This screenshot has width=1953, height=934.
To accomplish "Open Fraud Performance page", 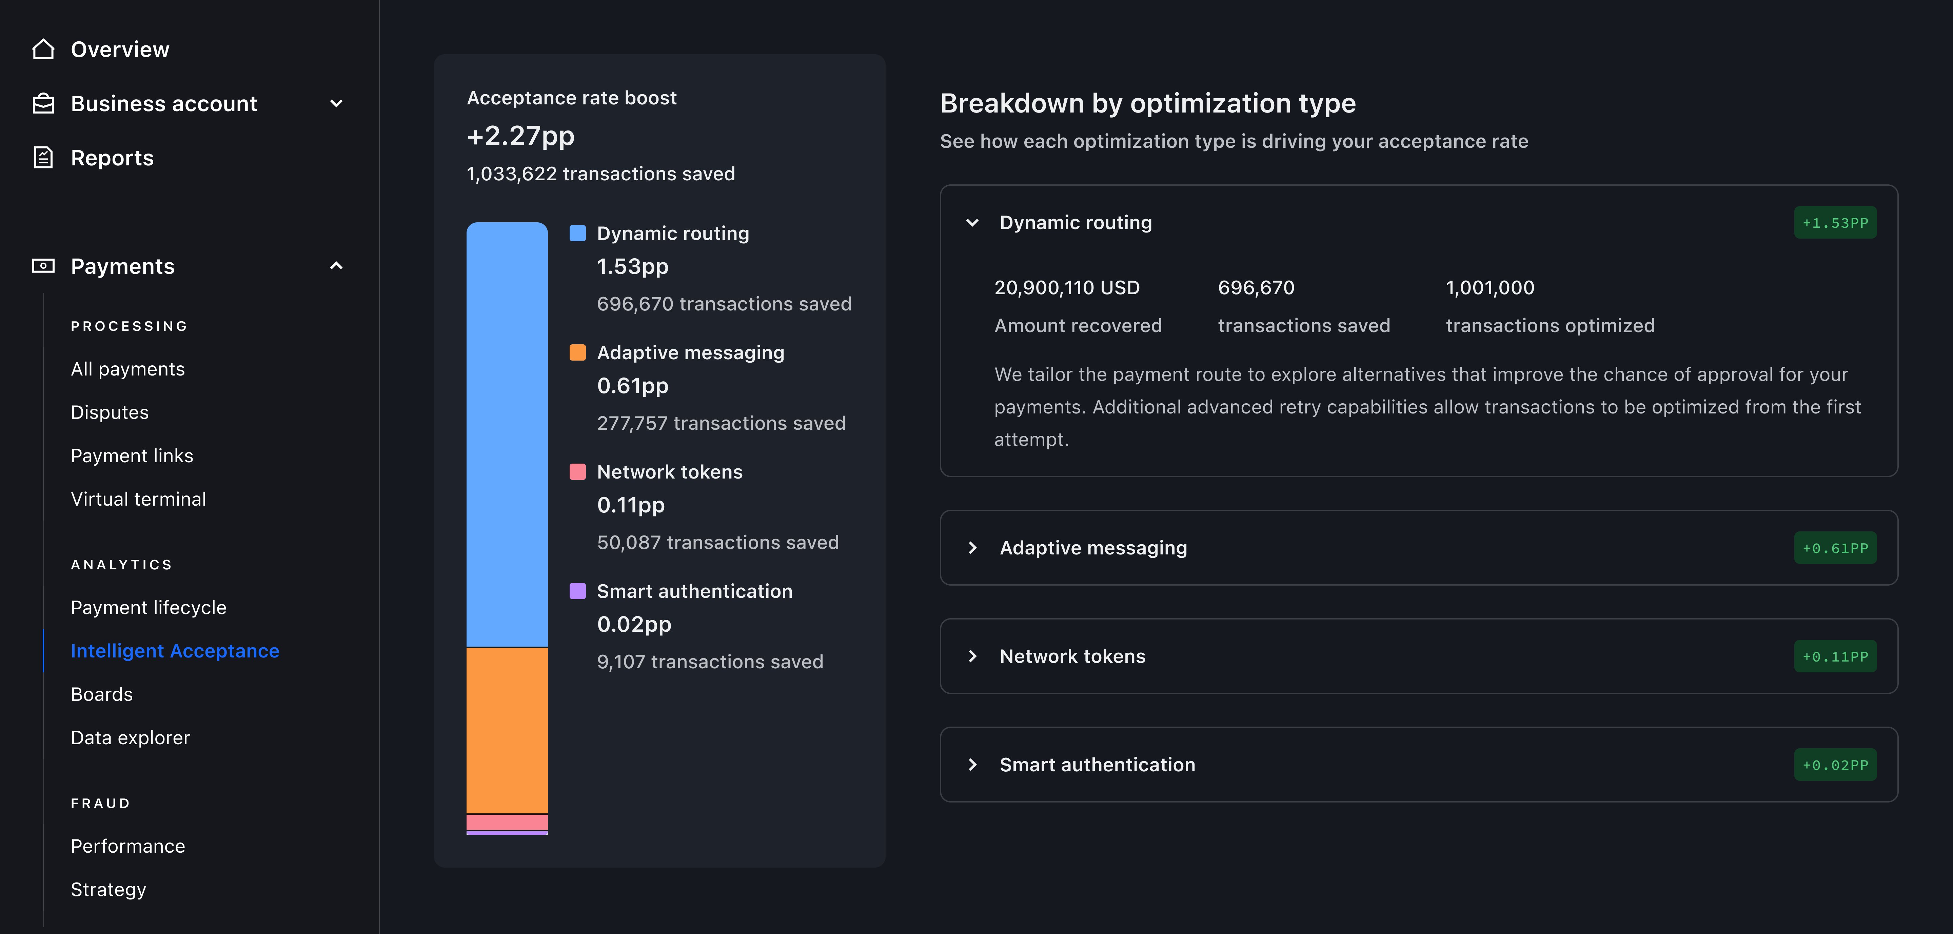I will 127,846.
